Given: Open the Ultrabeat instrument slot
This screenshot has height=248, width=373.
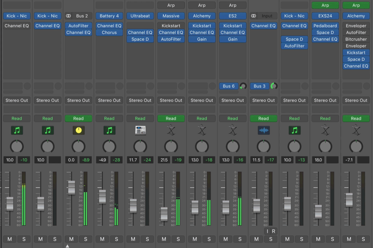Looking at the screenshot, I should (140, 16).
